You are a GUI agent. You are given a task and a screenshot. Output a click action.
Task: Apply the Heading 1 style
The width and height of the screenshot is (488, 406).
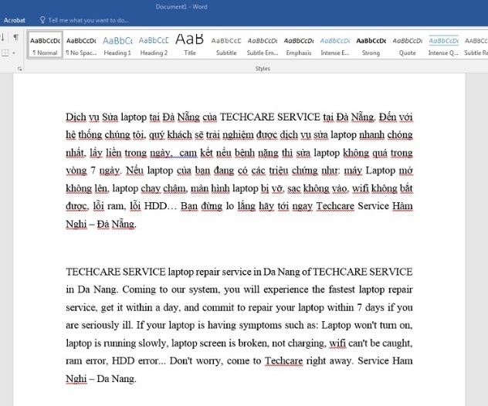[x=117, y=45]
